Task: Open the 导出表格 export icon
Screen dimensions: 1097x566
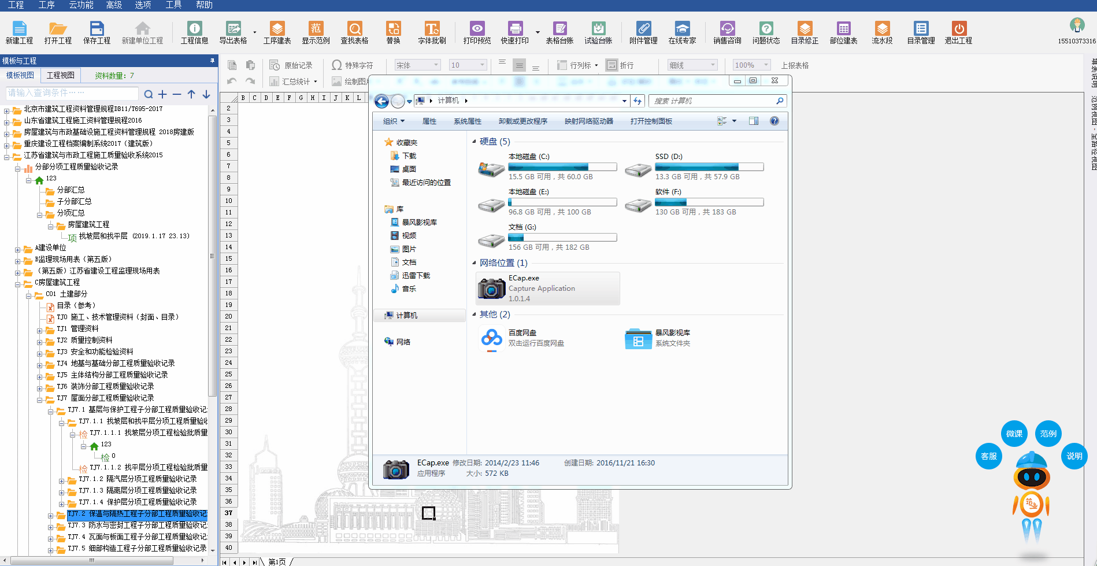Action: click(233, 29)
